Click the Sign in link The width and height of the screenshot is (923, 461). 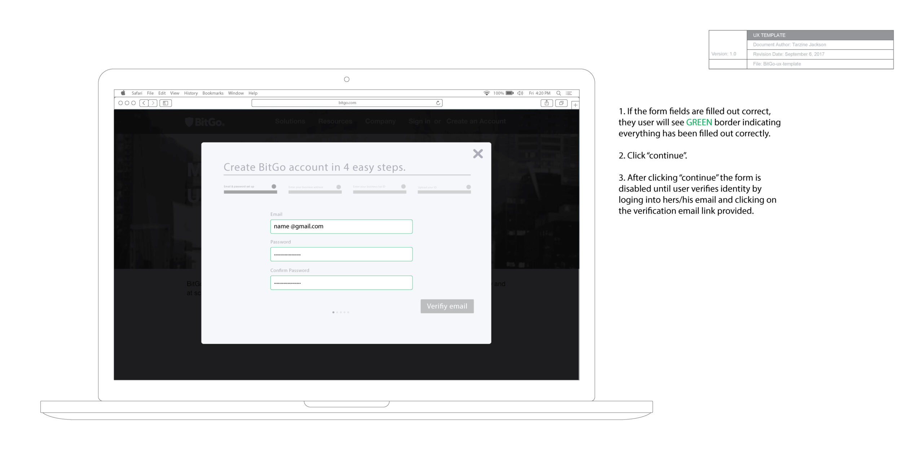click(419, 121)
